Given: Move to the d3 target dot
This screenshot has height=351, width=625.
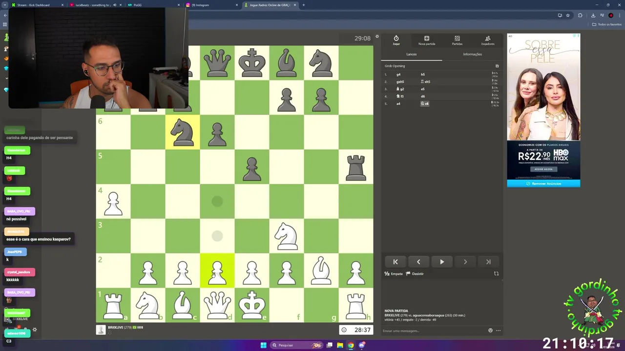Looking at the screenshot, I should pyautogui.click(x=217, y=236).
